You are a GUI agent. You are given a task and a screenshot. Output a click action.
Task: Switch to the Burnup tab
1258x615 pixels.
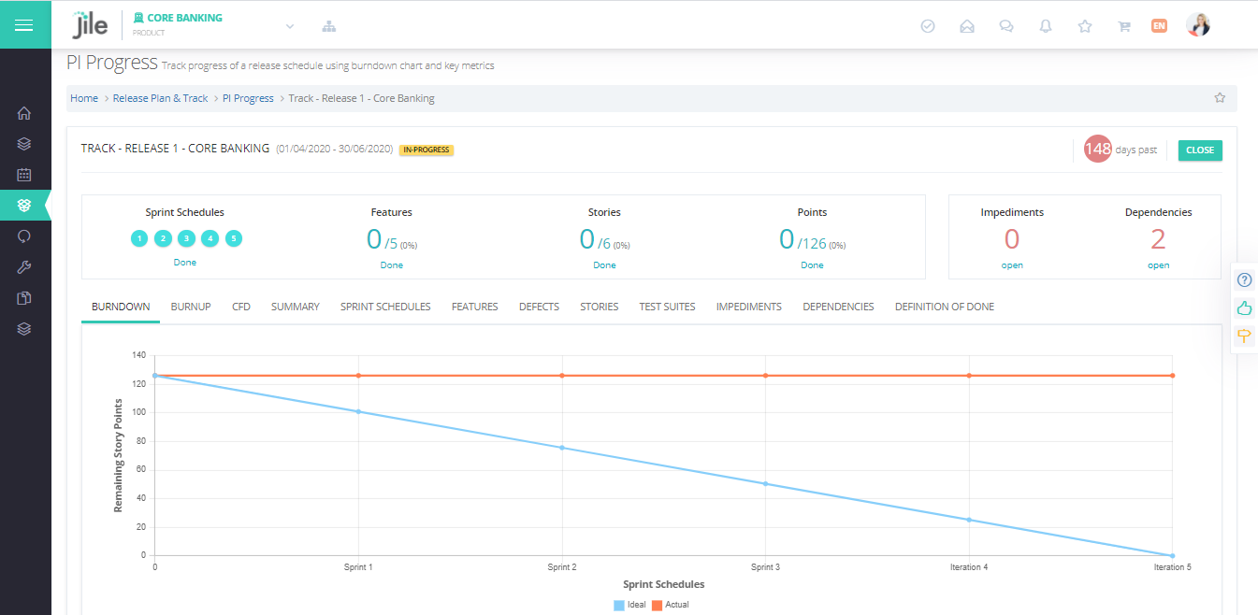(x=191, y=307)
